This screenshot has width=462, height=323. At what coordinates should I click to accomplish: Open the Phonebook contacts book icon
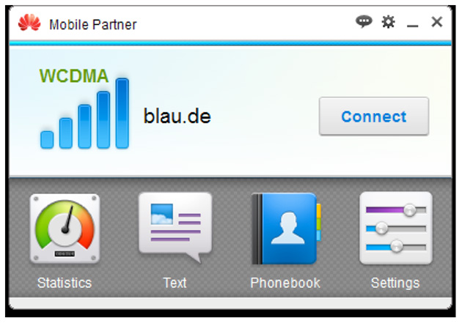tap(286, 229)
